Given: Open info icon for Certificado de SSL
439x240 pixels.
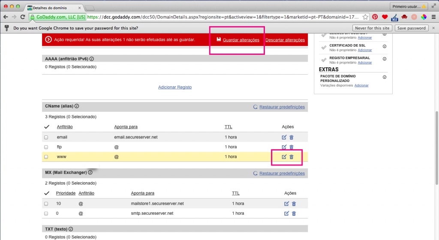Looking at the screenshot, I should tap(385, 46).
